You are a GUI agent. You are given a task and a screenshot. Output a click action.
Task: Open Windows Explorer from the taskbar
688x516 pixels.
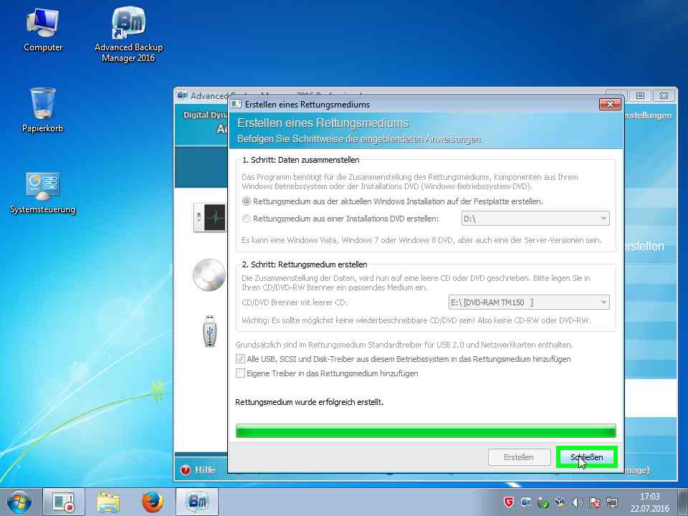(108, 502)
